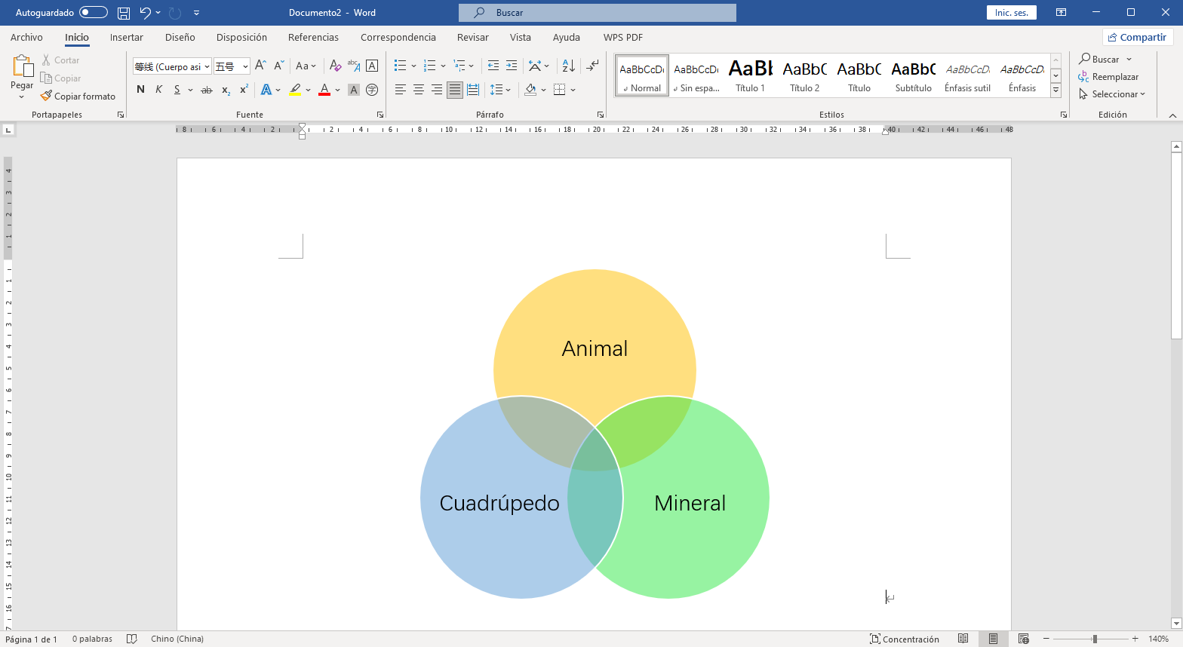The width and height of the screenshot is (1183, 647).
Task: Switch to Revisar tab
Action: 473,37
